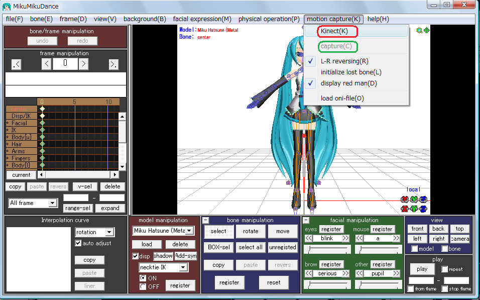Step back one frame with the < arrow
Screen dimensions: 480x300
coord(46,64)
